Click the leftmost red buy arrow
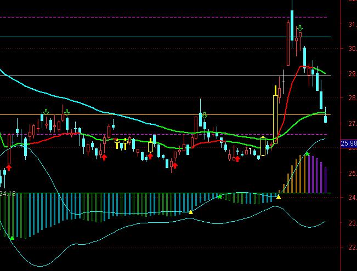 coord(9,166)
